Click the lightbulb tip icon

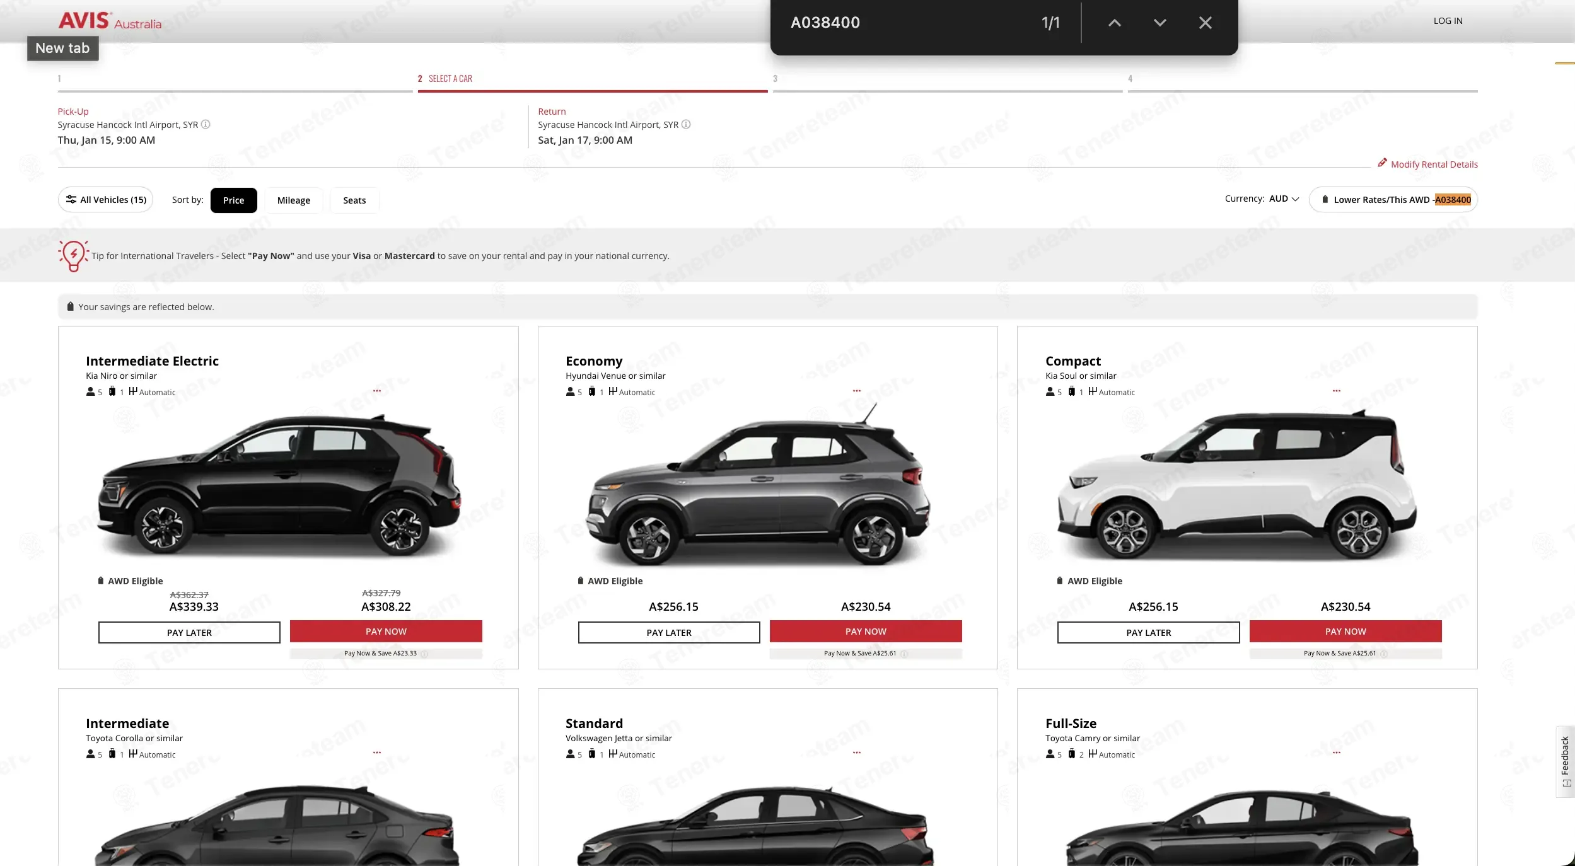[73, 255]
